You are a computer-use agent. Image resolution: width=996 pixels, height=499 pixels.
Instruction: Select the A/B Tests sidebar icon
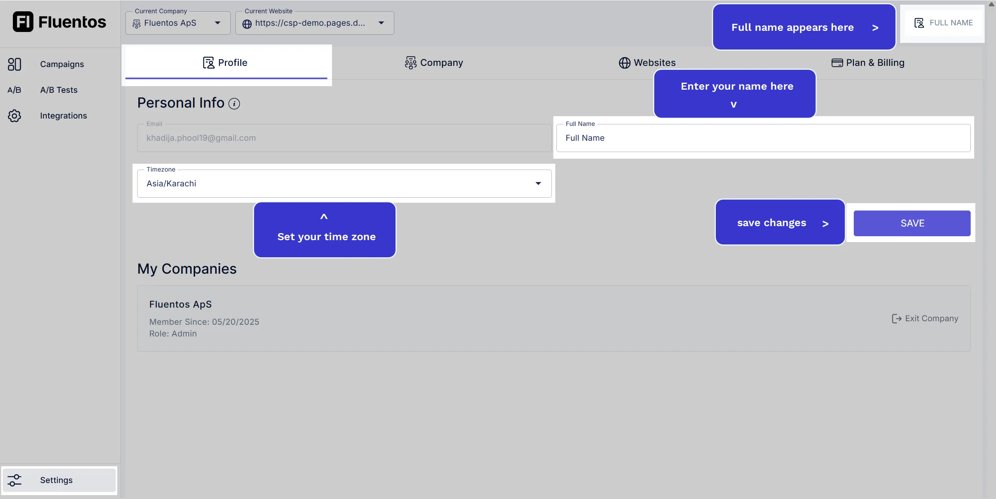(14, 89)
